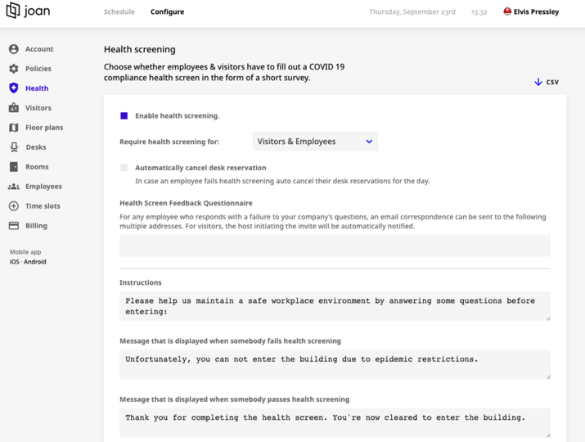
Task: Open the iOS mobile app link
Action: click(14, 262)
